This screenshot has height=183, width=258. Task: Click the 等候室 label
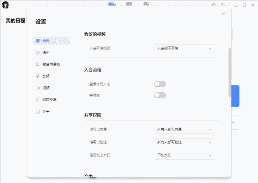(95, 95)
